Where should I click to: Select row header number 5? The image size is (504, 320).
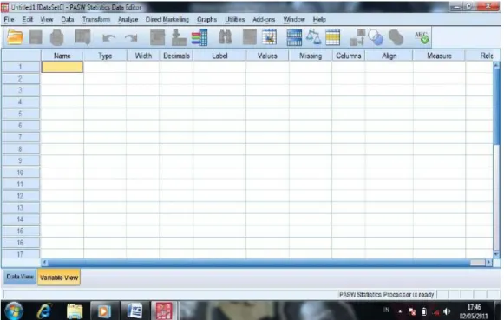(x=20, y=114)
